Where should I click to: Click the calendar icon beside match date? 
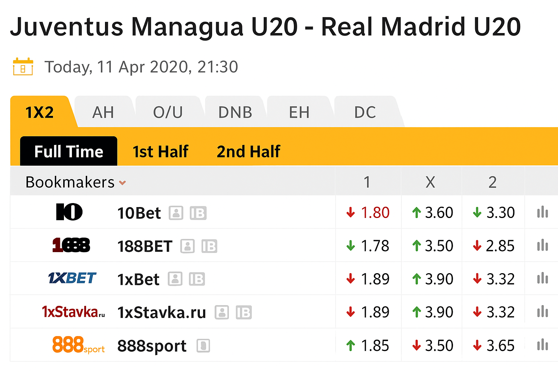coord(23,67)
